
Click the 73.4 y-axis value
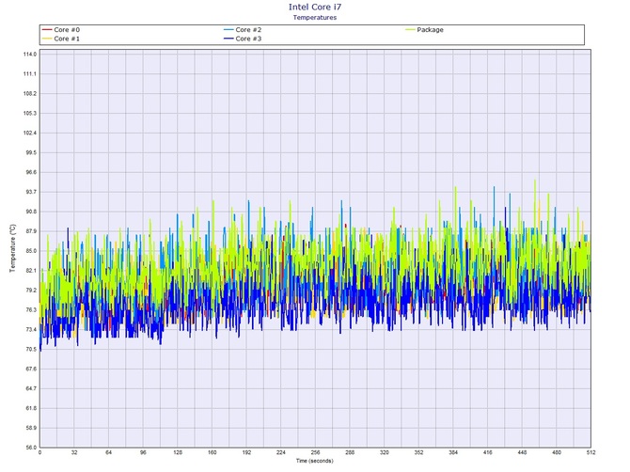[31, 330]
